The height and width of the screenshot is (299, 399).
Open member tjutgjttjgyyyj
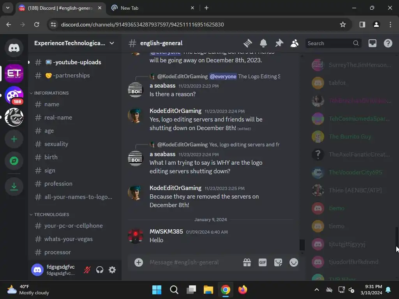coord(351,244)
